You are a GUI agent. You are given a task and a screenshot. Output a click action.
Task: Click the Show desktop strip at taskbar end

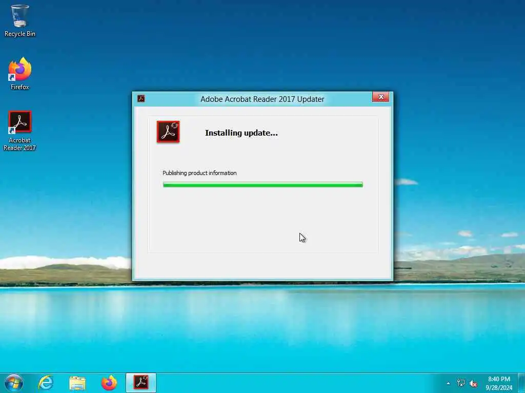(x=521, y=383)
